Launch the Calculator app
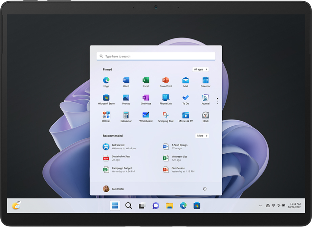 pyautogui.click(x=126, y=116)
